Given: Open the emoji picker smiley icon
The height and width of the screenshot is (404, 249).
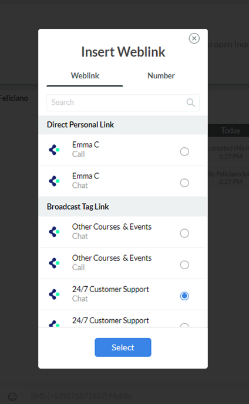Looking at the screenshot, I should [12, 396].
